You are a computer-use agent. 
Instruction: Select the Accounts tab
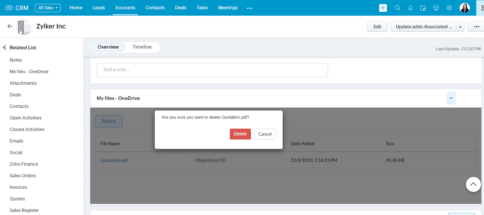125,8
